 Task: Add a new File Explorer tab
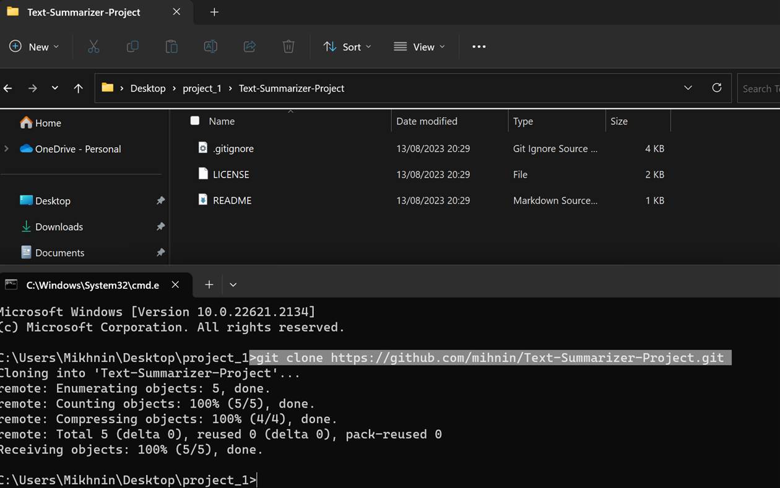coord(214,12)
